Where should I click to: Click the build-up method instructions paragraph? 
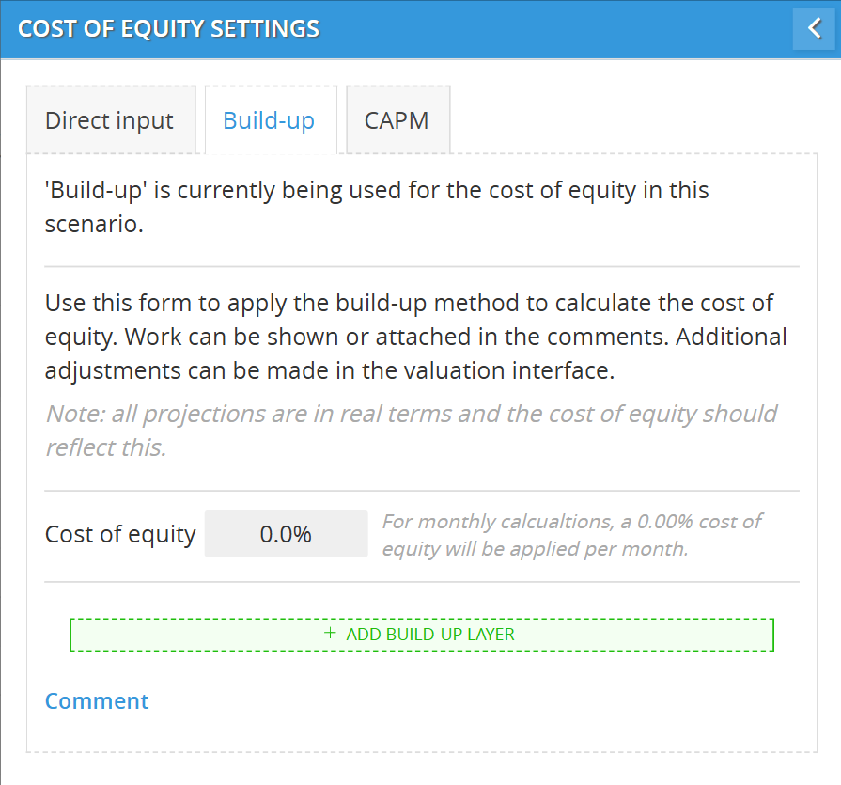pyautogui.click(x=415, y=338)
